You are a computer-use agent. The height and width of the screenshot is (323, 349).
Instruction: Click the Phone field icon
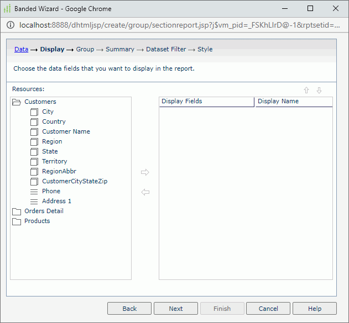point(34,191)
